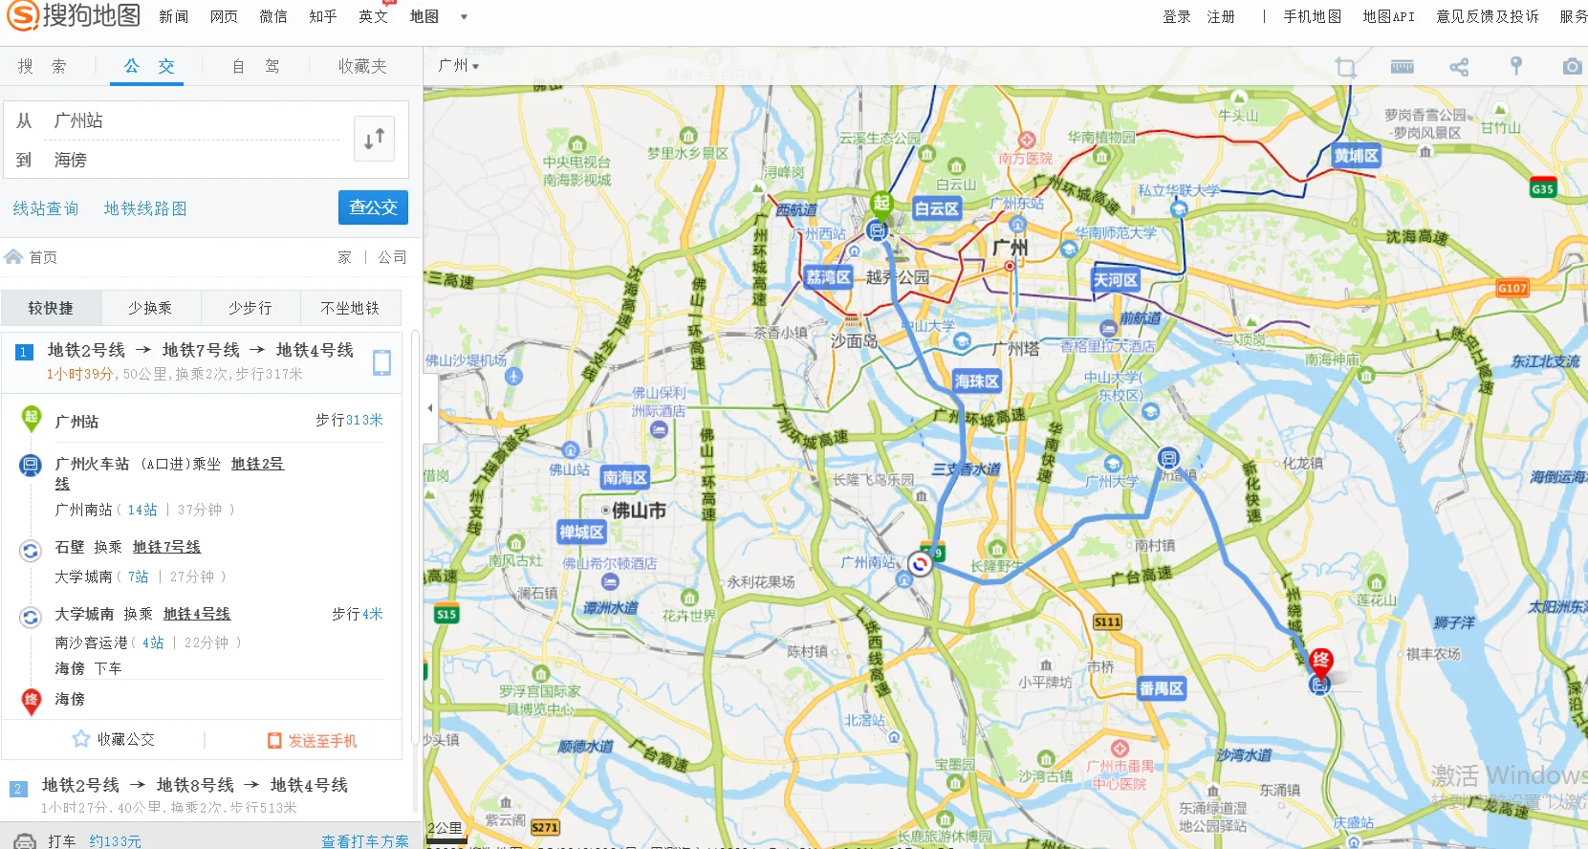Click the metro icon beside 广州火车站 step

[x=31, y=466]
